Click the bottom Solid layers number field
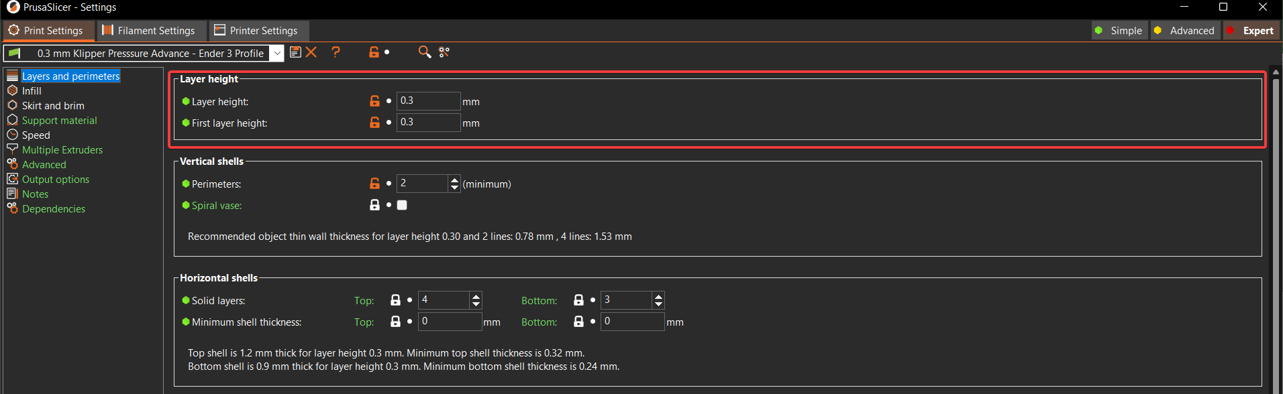The image size is (1283, 394). pyautogui.click(x=626, y=300)
